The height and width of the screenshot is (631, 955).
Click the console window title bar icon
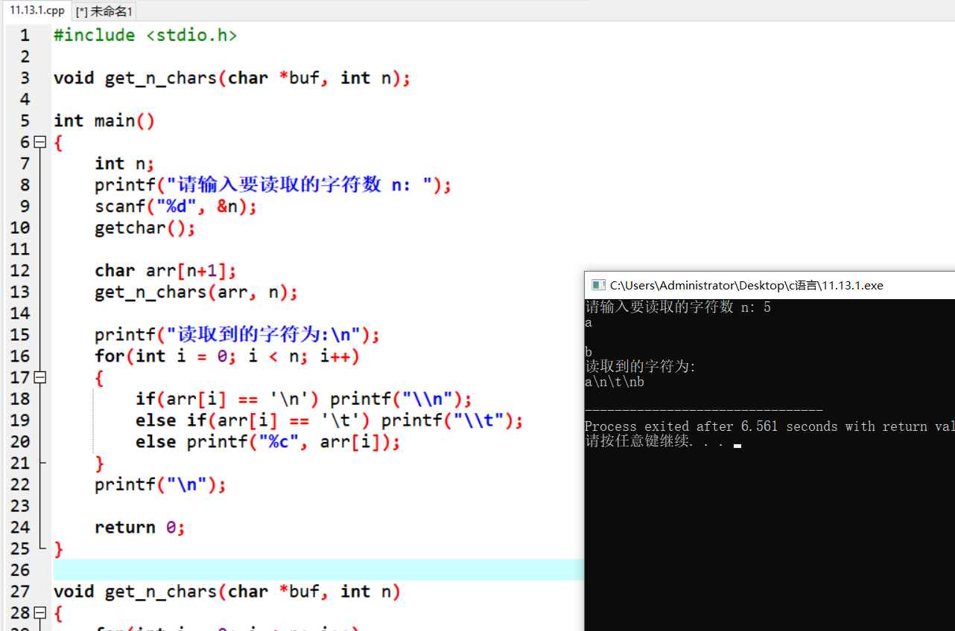click(x=597, y=285)
